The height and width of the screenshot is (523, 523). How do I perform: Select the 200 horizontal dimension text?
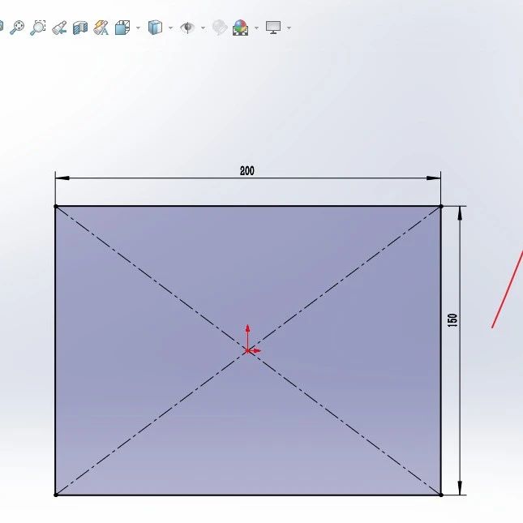tap(247, 171)
